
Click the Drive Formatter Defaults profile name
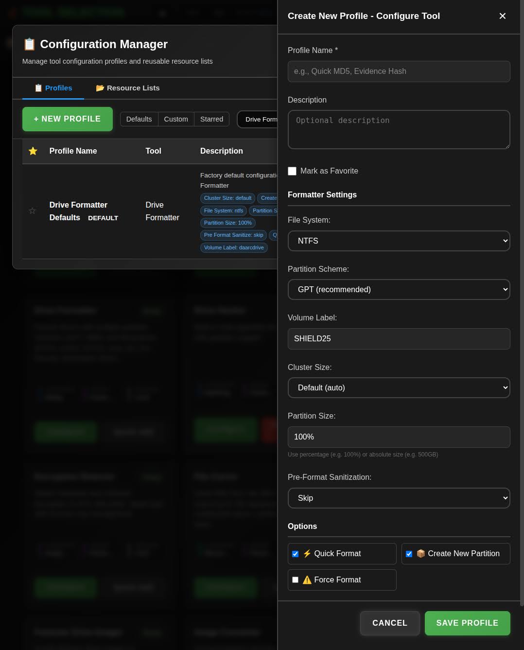coord(78,211)
